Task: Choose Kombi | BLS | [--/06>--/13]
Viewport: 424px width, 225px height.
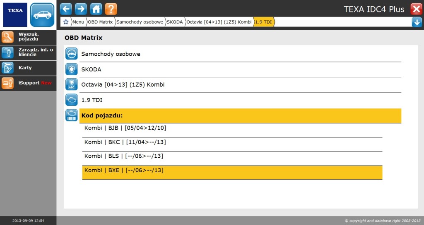Action: tap(232, 158)
